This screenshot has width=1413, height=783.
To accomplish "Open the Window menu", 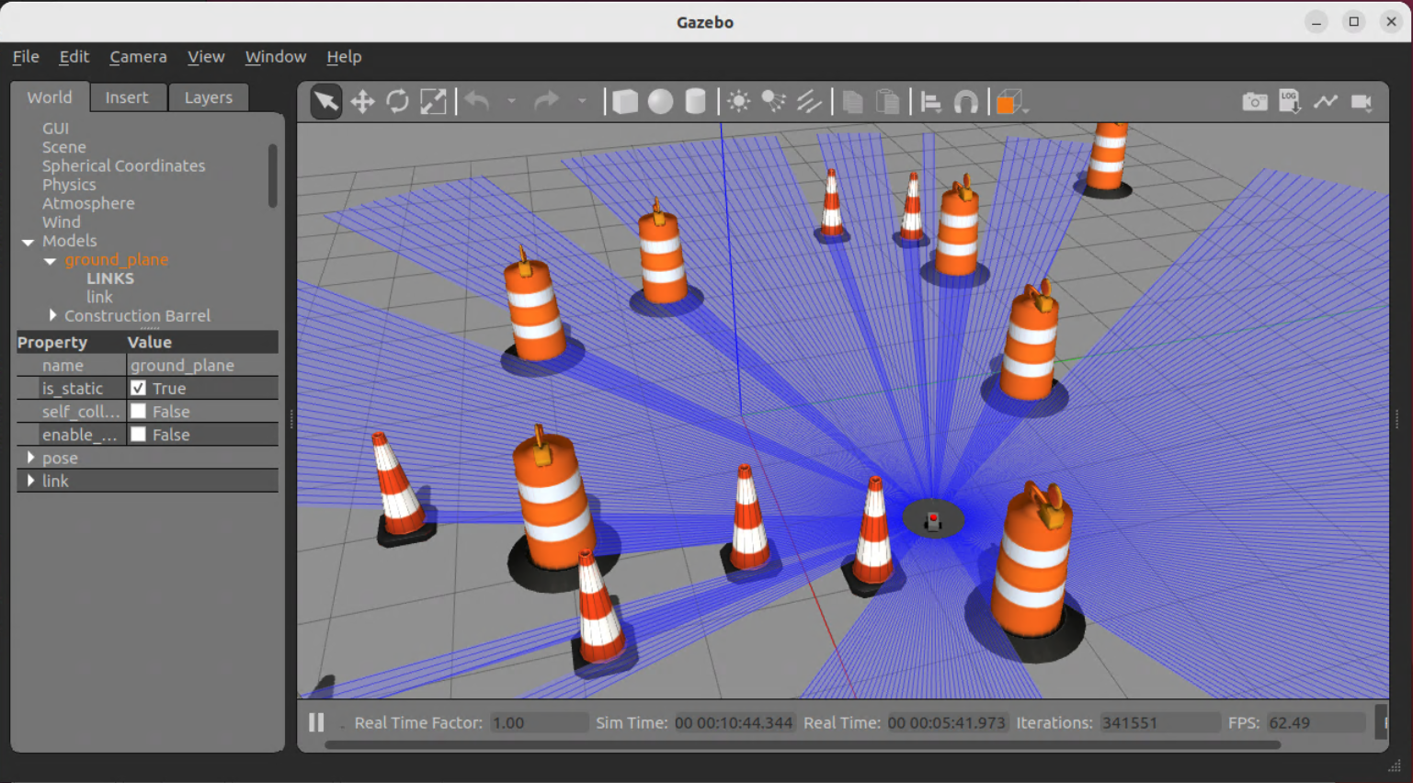I will coord(276,56).
